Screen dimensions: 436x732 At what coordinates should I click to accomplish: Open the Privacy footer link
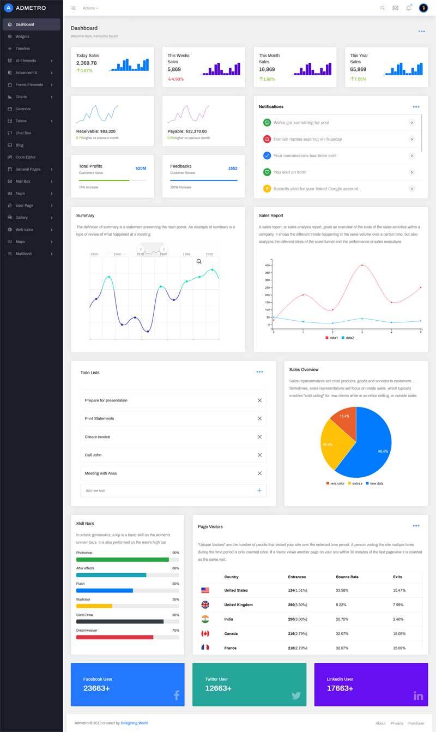pyautogui.click(x=397, y=723)
